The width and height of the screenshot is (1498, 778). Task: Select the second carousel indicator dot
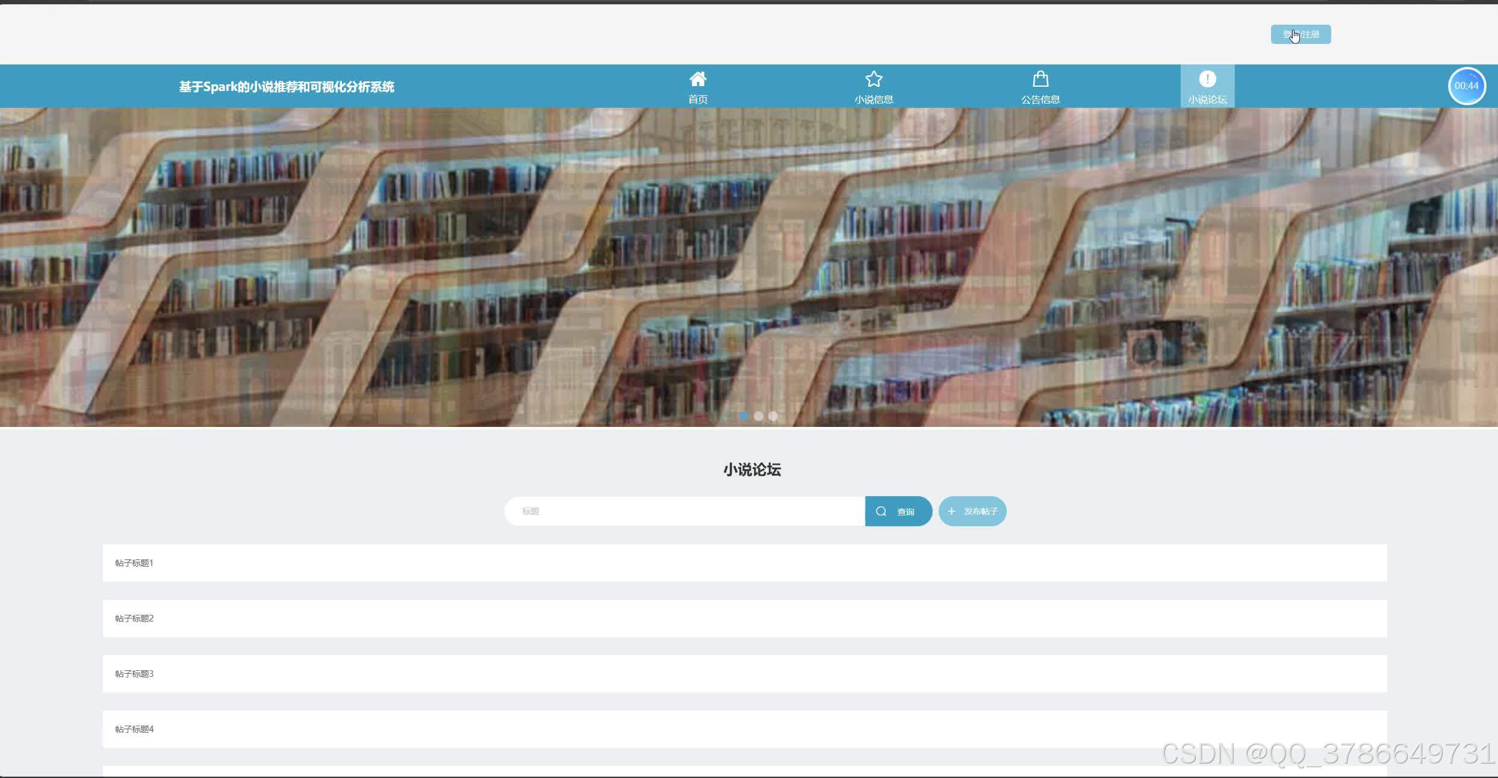pyautogui.click(x=759, y=416)
